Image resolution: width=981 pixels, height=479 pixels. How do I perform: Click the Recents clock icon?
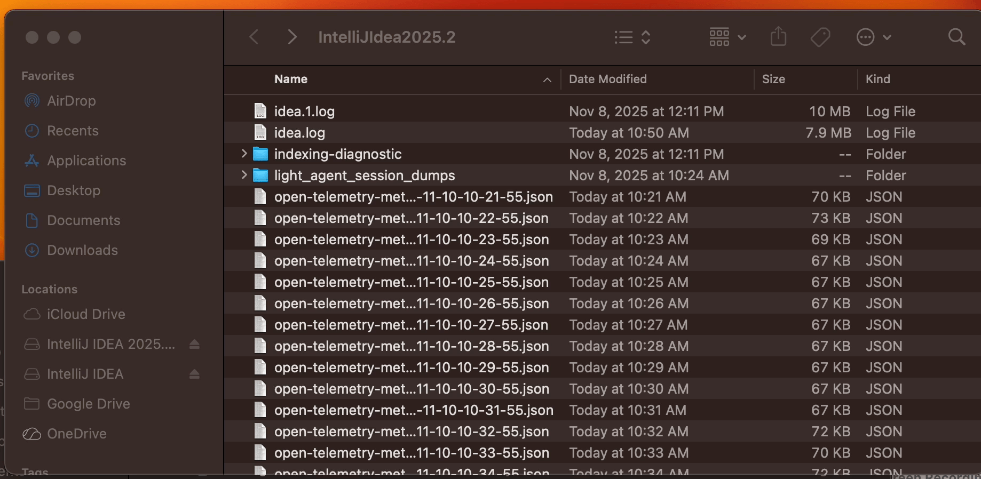[x=32, y=131]
